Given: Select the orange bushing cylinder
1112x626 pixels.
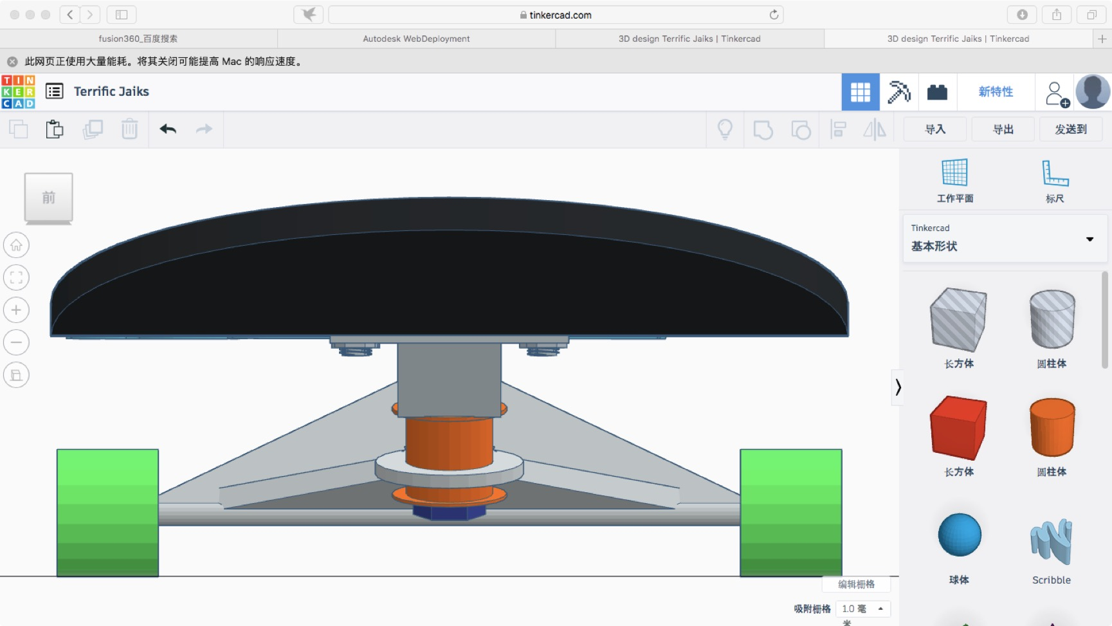Looking at the screenshot, I should click(449, 444).
